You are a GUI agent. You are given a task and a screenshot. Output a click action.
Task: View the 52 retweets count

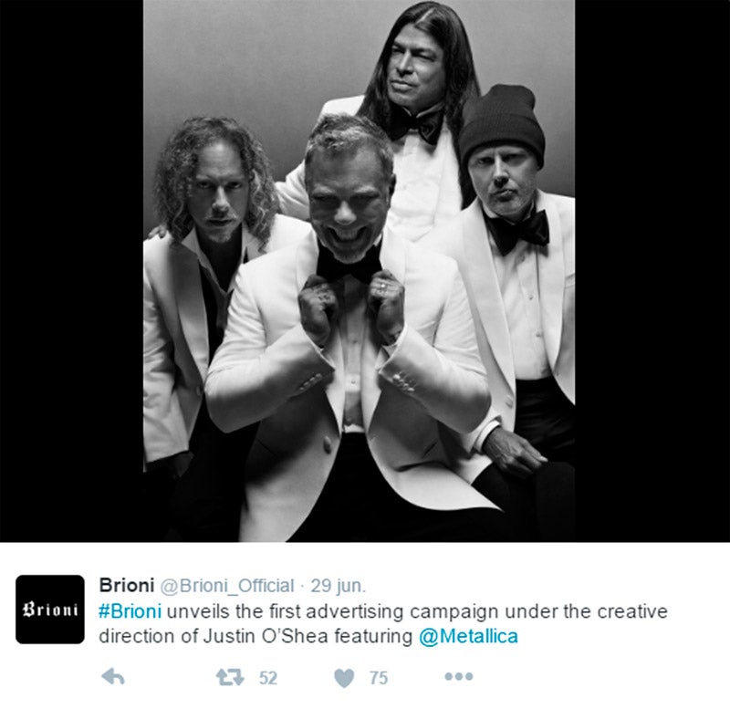(x=268, y=678)
